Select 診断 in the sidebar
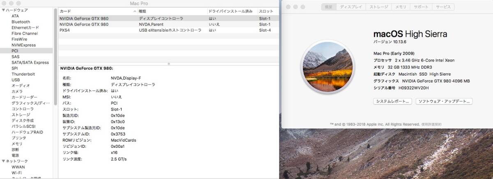Viewport: 493px width, 179px height. pyautogui.click(x=15, y=149)
